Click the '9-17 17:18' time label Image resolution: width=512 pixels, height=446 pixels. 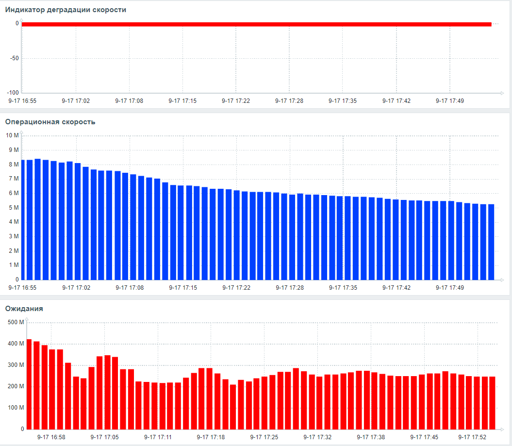click(211, 437)
